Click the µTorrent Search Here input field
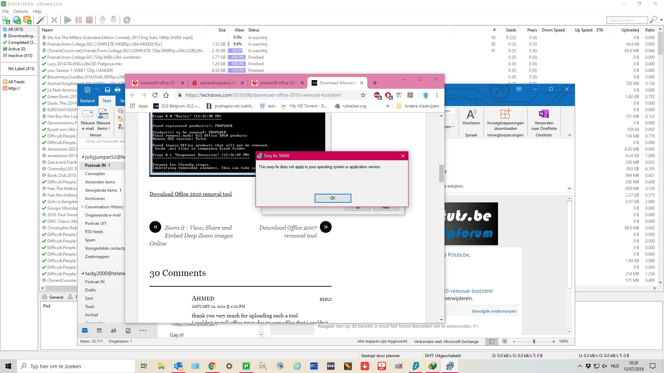Viewport: 664px width, 373px height. [627, 20]
